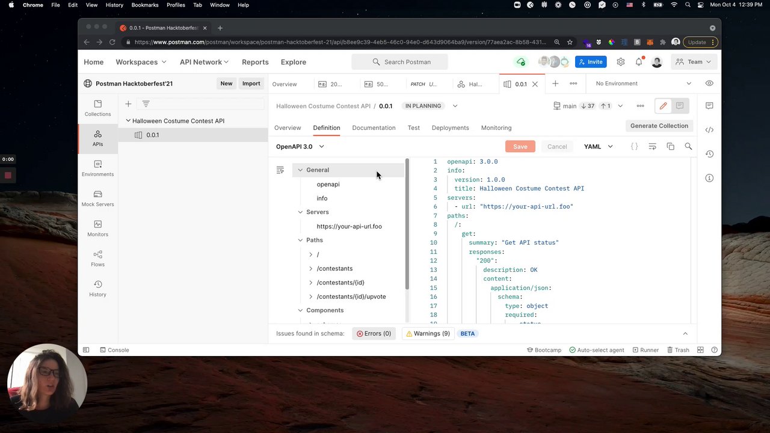The height and width of the screenshot is (433, 770).
Task: Open the Reports menu item
Action: click(255, 62)
